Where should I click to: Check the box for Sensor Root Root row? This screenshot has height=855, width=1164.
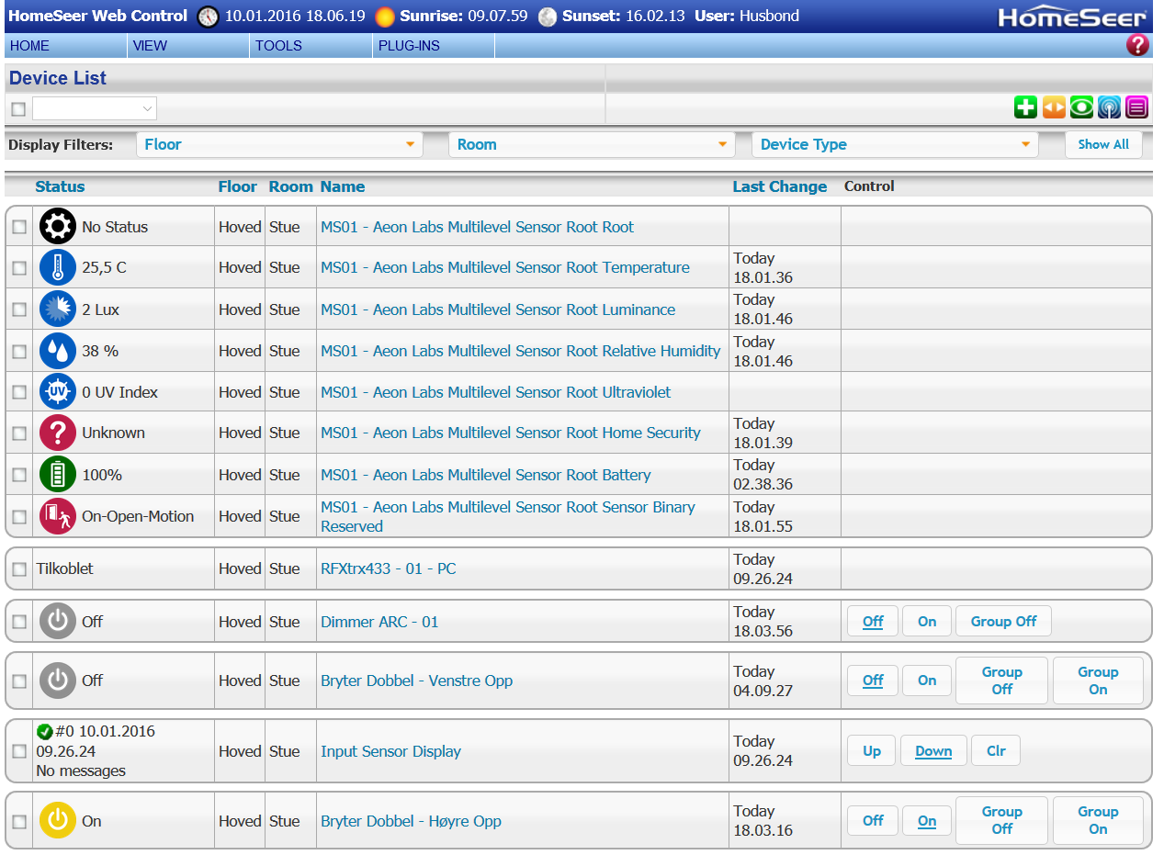(x=19, y=227)
